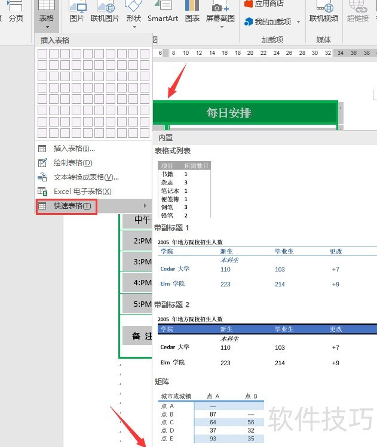Image resolution: width=377 pixels, height=447 pixels.
Task: Select the bottom-right cell of the table grid
Action: [x=145, y=133]
